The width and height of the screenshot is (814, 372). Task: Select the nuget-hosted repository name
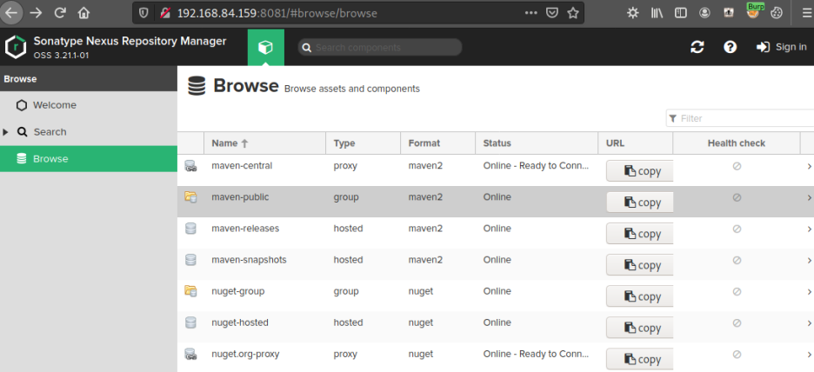(x=240, y=322)
